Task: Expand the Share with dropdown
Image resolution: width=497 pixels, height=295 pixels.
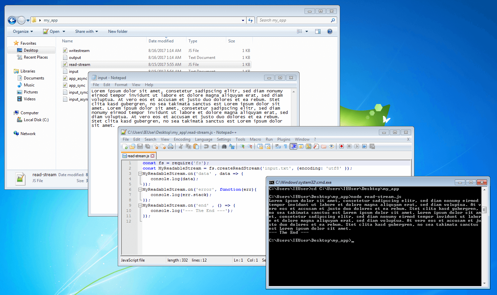Action: tap(87, 31)
